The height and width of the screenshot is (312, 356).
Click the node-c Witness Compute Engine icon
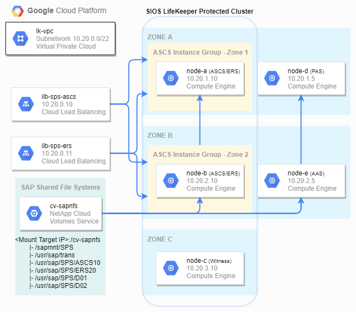(171, 268)
